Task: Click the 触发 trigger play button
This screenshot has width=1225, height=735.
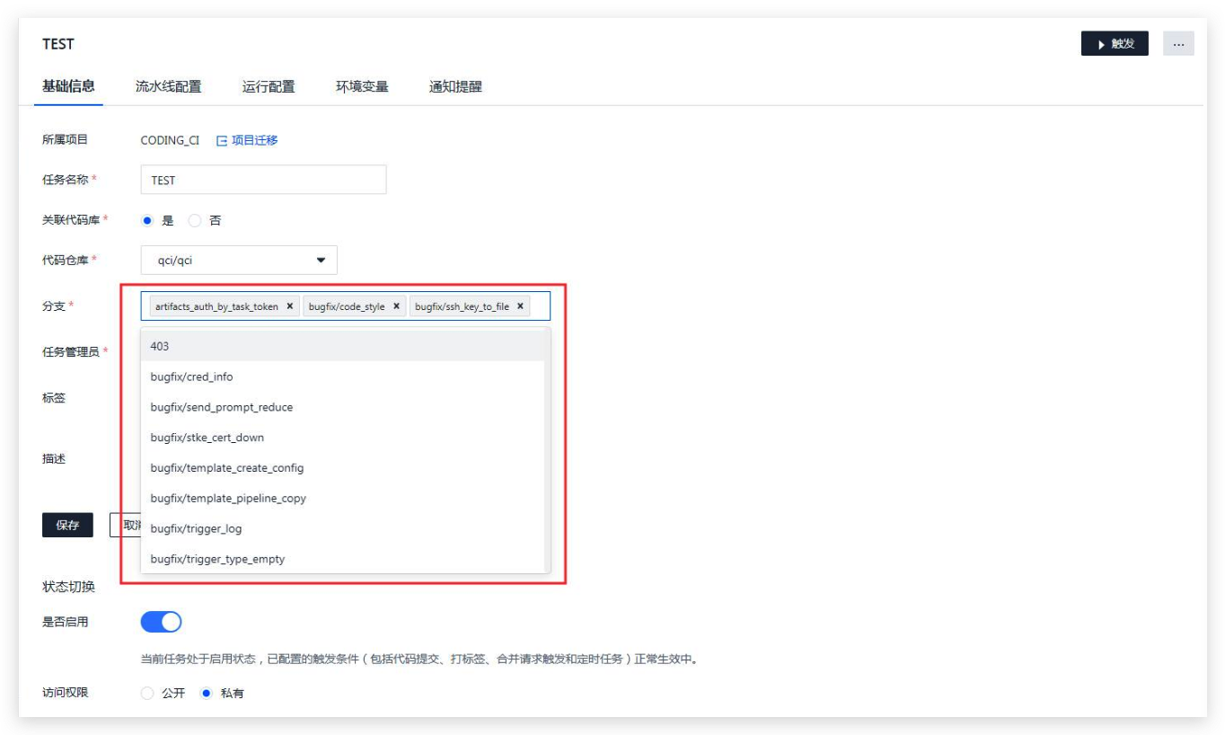Action: 1114,44
